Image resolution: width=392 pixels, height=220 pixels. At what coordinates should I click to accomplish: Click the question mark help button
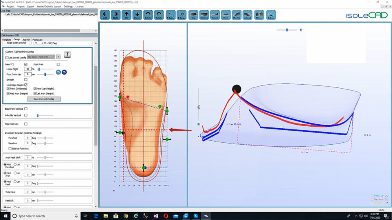click(58, 57)
